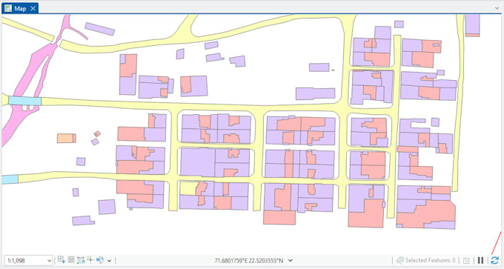Select the Map view tab
Image resolution: width=504 pixels, height=269 pixels.
coord(20,9)
